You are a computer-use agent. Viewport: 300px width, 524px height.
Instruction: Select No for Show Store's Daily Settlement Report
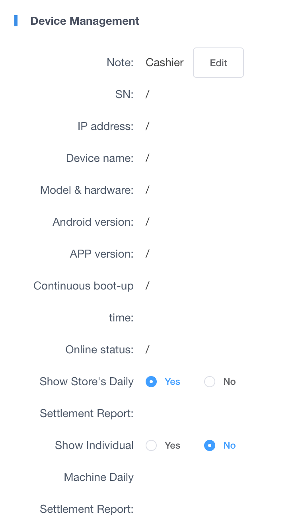[x=210, y=382]
